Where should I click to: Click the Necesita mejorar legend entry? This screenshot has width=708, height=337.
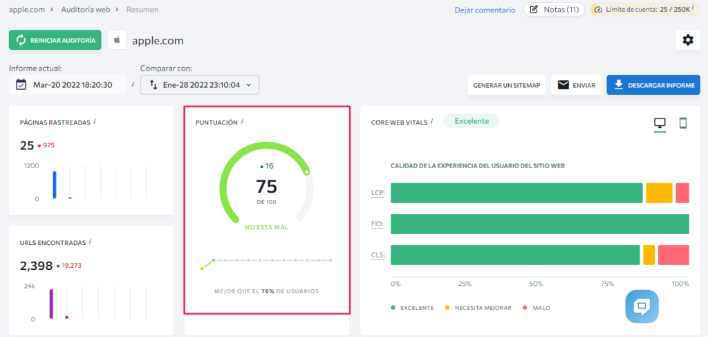[x=478, y=308]
